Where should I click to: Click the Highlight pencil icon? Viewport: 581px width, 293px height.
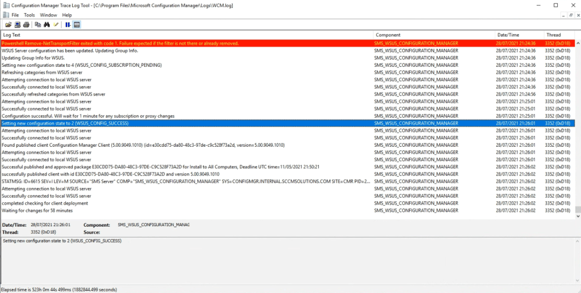pyautogui.click(x=56, y=24)
